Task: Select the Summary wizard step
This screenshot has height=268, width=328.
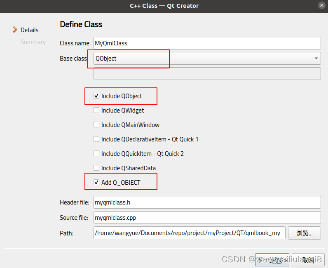Action: click(x=33, y=42)
